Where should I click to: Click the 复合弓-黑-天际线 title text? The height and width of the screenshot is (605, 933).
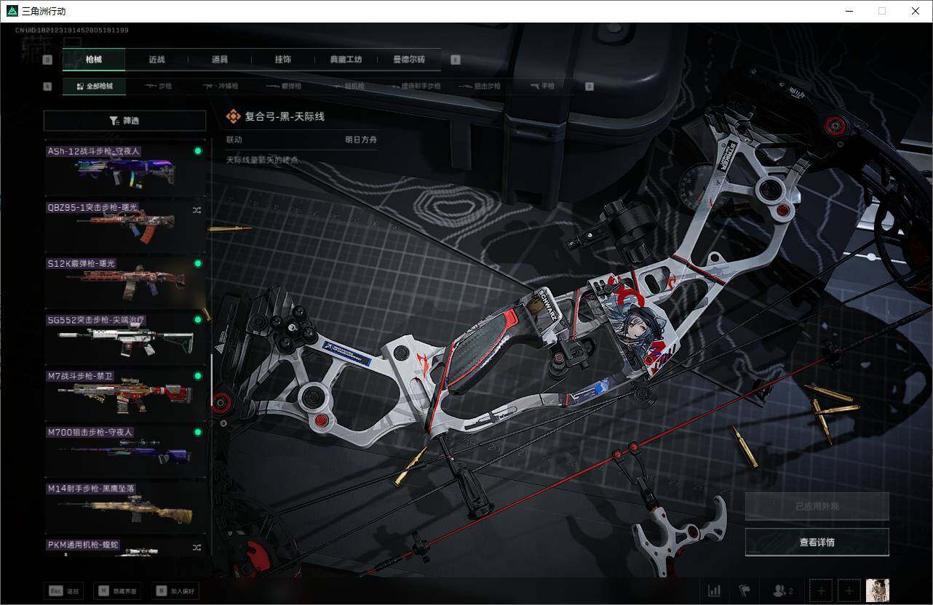click(x=285, y=116)
